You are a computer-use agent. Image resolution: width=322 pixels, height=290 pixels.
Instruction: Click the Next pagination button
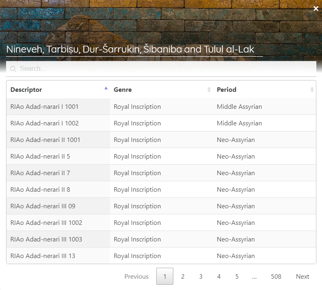[x=302, y=277]
